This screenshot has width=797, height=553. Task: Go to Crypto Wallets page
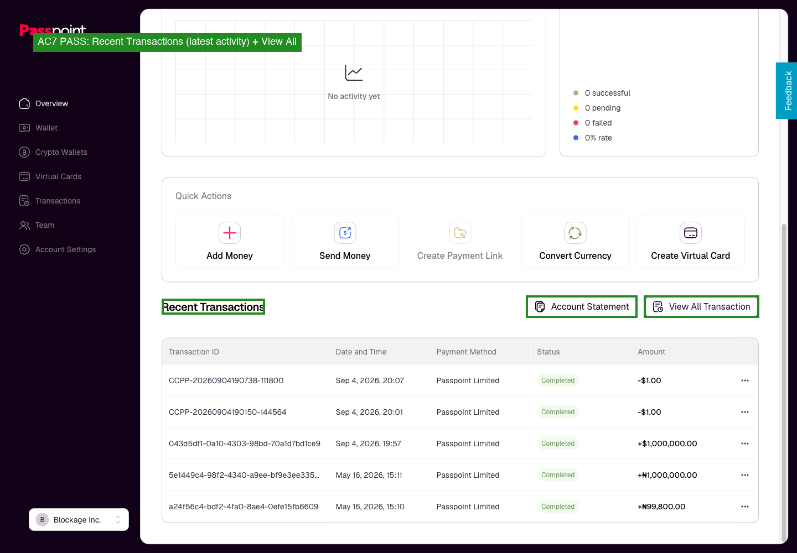click(61, 152)
